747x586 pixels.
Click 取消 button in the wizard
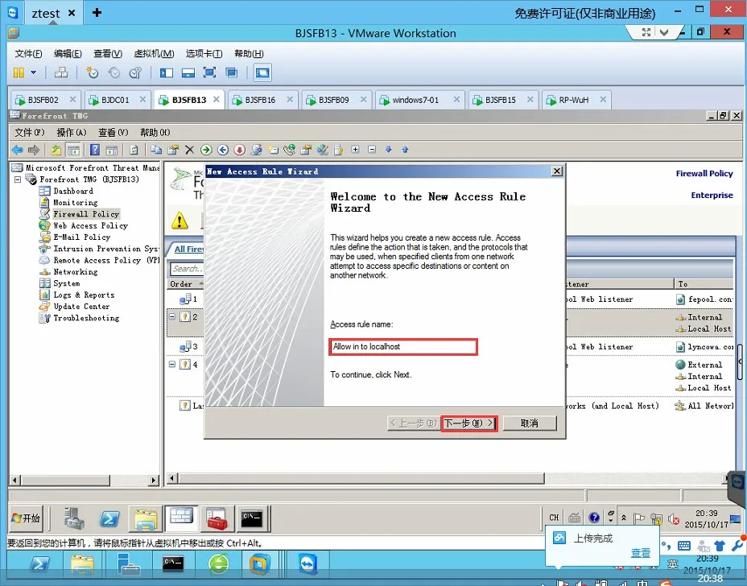click(530, 423)
